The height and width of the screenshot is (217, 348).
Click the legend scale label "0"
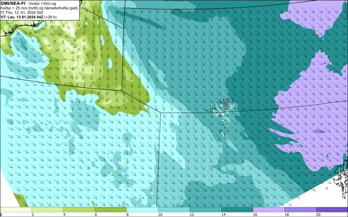[x=1, y=215]
